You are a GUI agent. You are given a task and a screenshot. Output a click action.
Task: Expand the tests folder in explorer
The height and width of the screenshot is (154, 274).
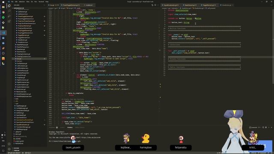(x=17, y=99)
